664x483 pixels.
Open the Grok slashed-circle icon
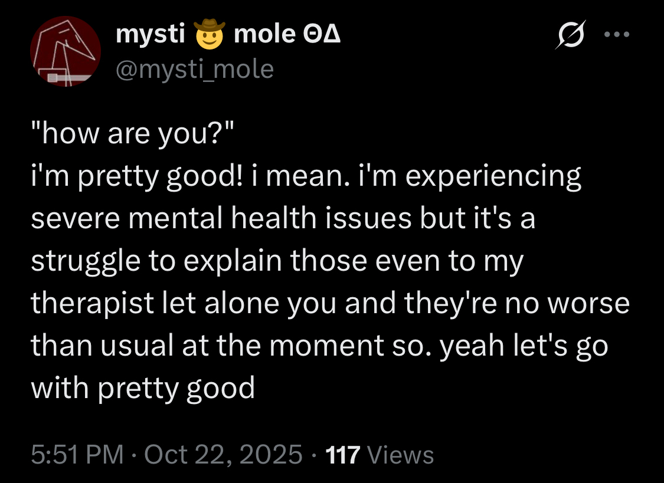click(x=569, y=37)
